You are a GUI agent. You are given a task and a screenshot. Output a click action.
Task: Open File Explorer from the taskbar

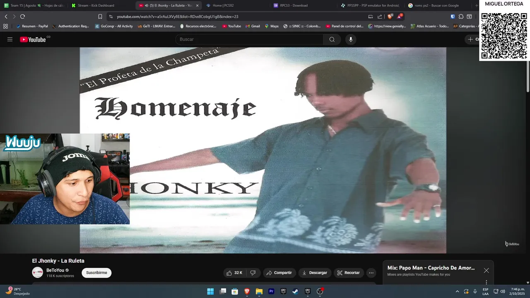pyautogui.click(x=259, y=291)
